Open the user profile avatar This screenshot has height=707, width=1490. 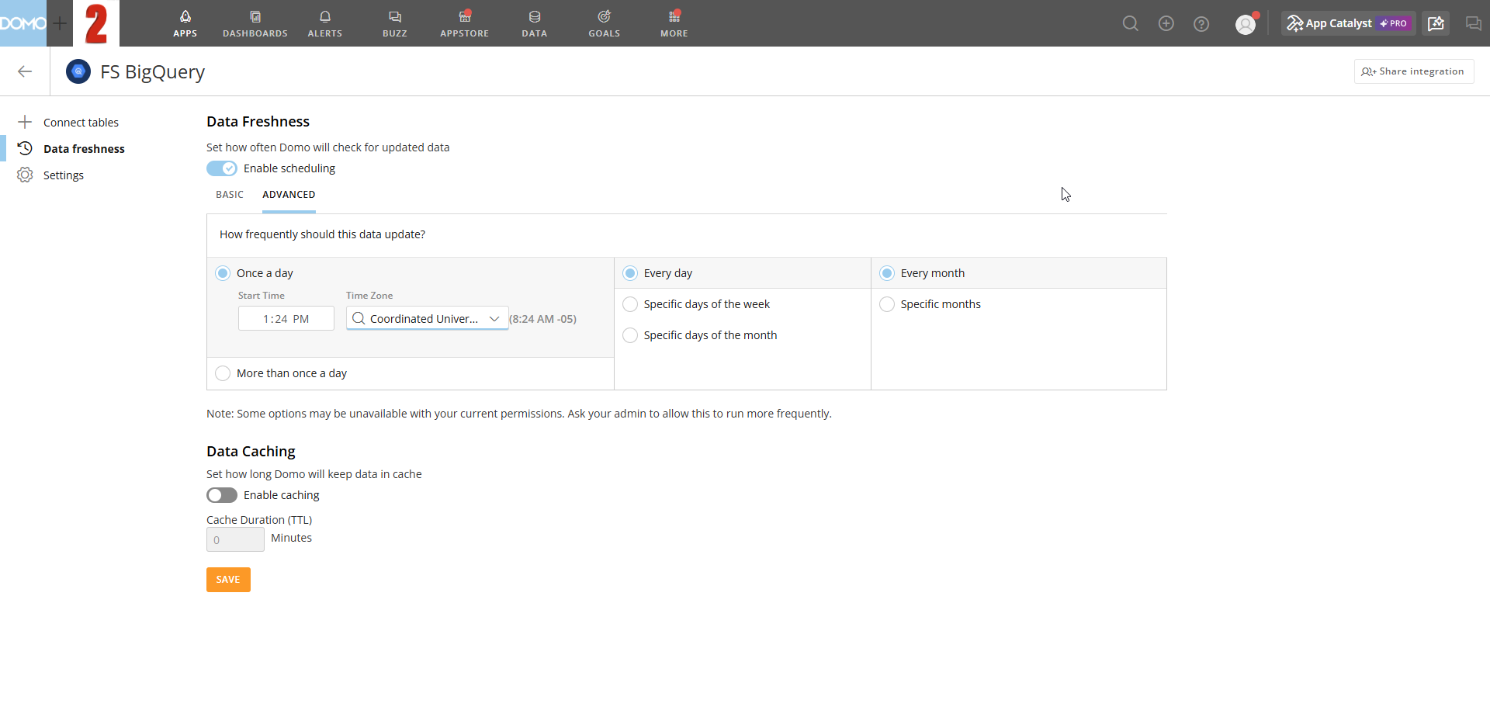pos(1246,24)
